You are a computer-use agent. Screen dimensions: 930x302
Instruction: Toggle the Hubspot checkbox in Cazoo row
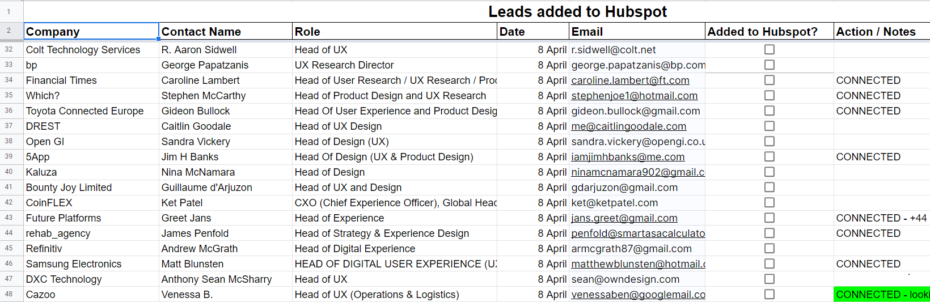coord(769,295)
